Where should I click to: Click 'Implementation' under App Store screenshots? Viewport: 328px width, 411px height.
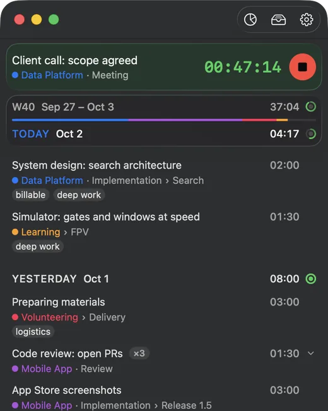click(x=115, y=405)
